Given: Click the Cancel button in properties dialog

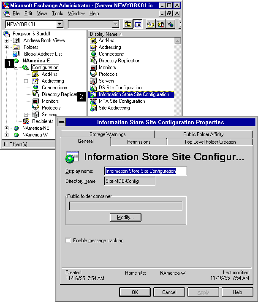Looking at the screenshot, I should coord(169,292).
